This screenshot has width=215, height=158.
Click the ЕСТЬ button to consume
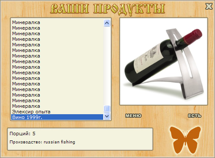click(195, 115)
